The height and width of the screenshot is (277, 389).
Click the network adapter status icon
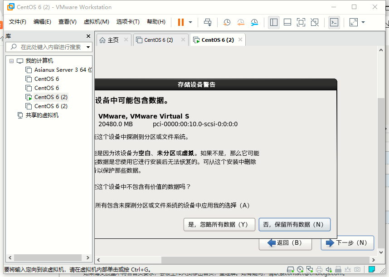[x=310, y=270]
